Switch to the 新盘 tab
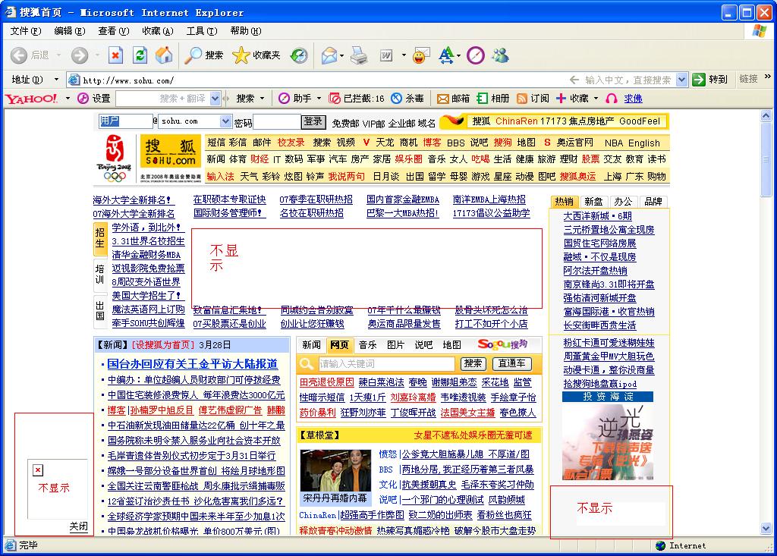Viewport: 777px width, 556px height. [x=593, y=202]
